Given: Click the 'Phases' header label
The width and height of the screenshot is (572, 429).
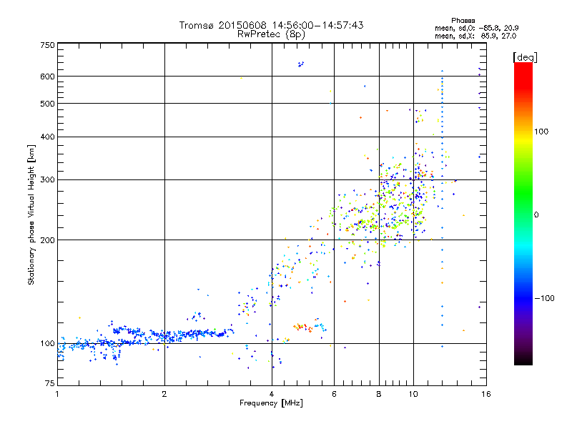Looking at the screenshot, I should [463, 21].
